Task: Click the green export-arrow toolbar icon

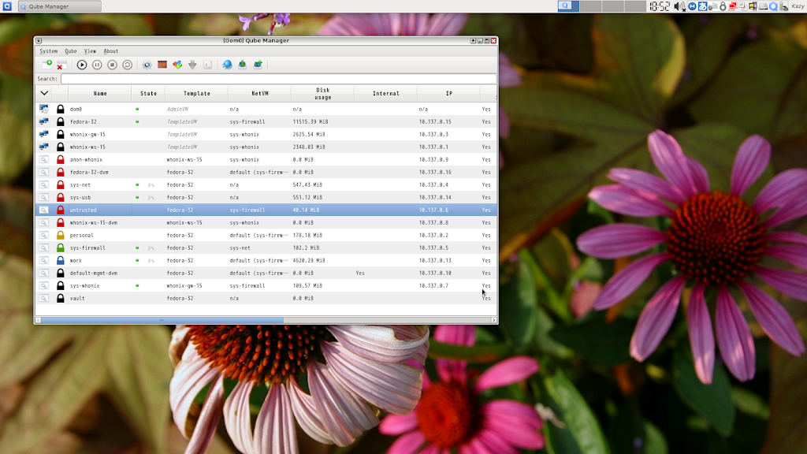Action: tap(258, 65)
